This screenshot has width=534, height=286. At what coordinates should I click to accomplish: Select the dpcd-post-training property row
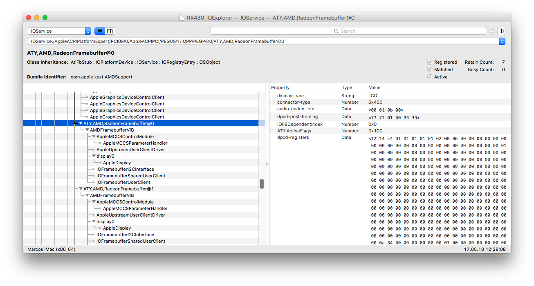pos(390,117)
